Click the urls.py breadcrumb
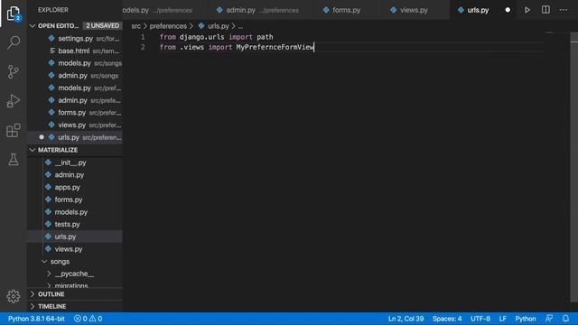578x325 pixels. point(214,26)
